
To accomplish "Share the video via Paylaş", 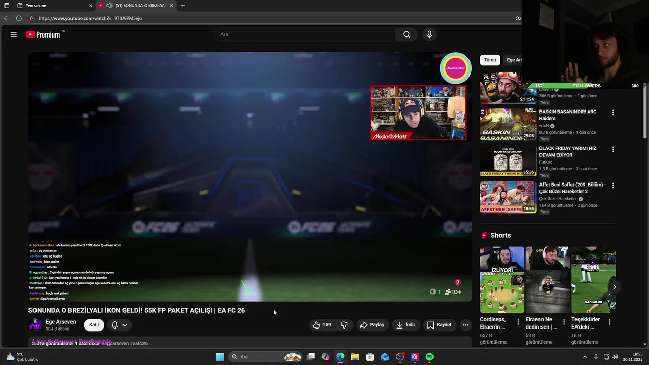I will click(372, 325).
